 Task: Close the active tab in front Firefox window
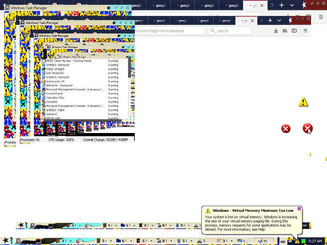[252, 20]
